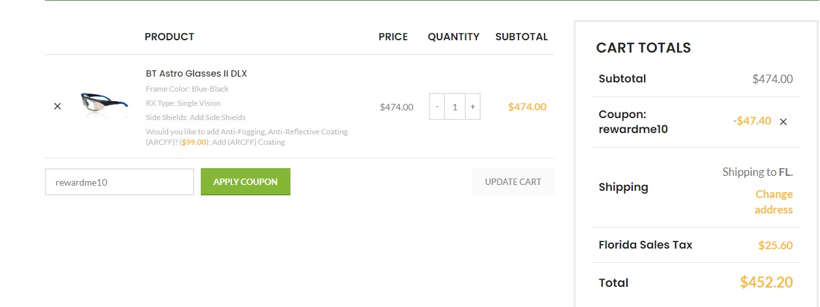Screen dimensions: 820x307
Task: Increase quantity with the plus button
Action: tap(472, 106)
